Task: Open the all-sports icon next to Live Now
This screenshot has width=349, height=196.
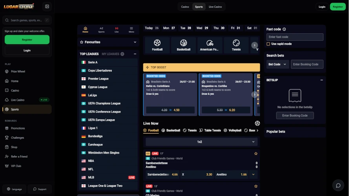Action: click(x=257, y=123)
